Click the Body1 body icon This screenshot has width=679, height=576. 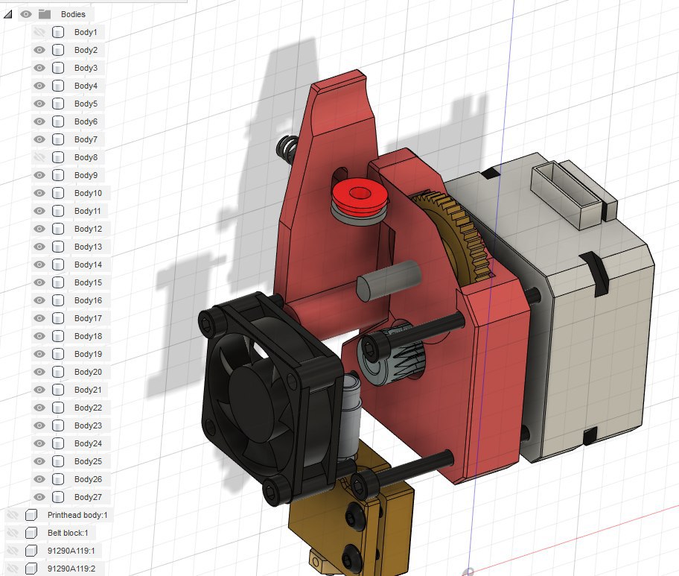point(58,32)
